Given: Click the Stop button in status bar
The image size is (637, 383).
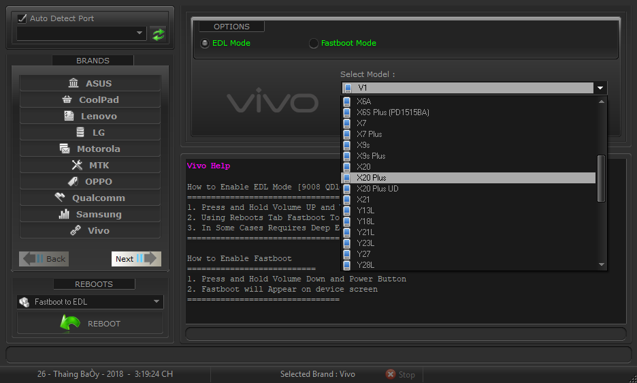Looking at the screenshot, I should tap(401, 374).
